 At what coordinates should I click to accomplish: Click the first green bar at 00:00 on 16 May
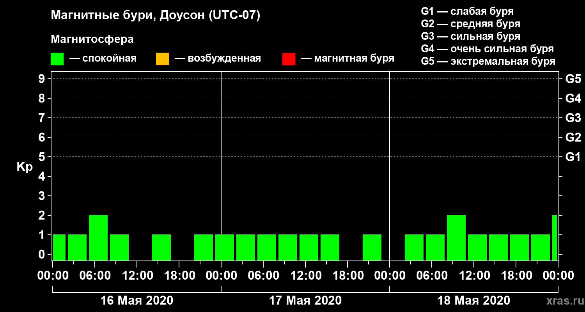coord(59,247)
